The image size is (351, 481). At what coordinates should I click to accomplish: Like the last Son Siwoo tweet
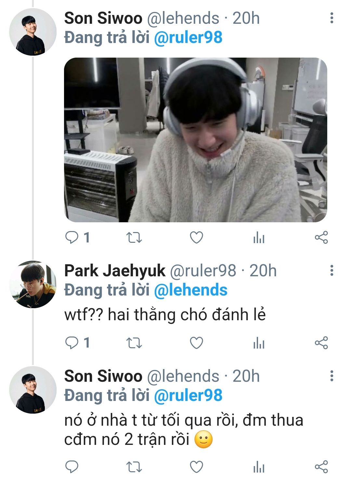(196, 467)
